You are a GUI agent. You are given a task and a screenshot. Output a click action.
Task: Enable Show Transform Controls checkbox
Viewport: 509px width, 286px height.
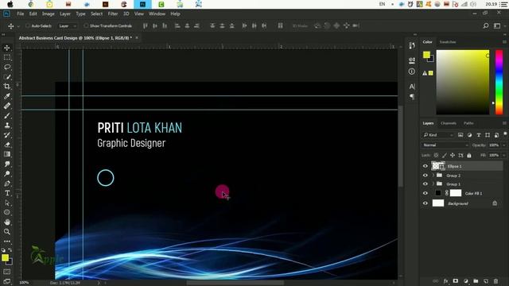(x=86, y=26)
